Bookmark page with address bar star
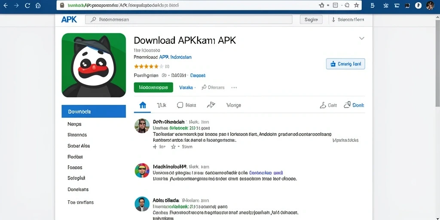This screenshot has height=220, width=440. tap(356, 5)
